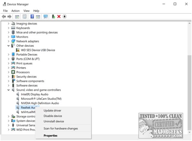
Task: Click the Mice and other pointing devices icon
Action: (13, 32)
